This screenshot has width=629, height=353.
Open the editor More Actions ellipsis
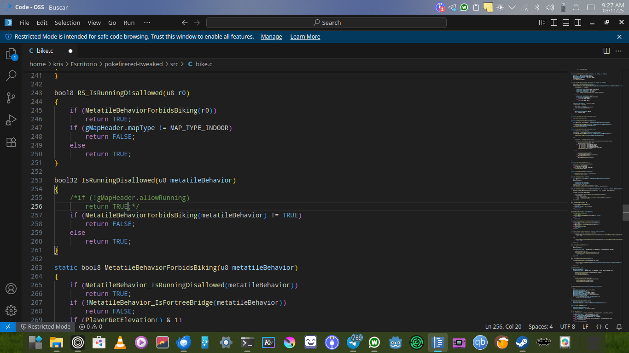(x=618, y=51)
